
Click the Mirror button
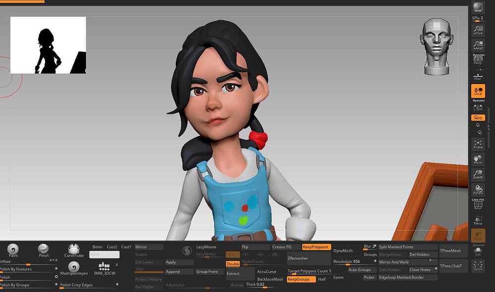click(149, 247)
